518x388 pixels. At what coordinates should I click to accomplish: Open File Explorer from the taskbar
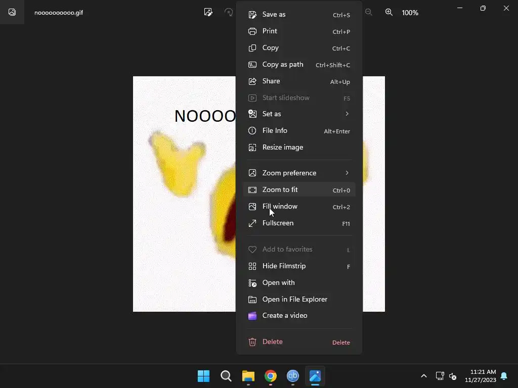point(248,376)
